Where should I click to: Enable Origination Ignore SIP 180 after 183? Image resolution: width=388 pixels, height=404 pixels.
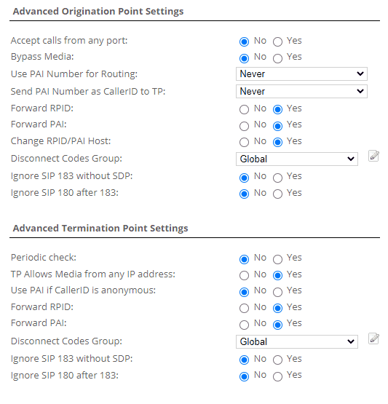(x=278, y=194)
